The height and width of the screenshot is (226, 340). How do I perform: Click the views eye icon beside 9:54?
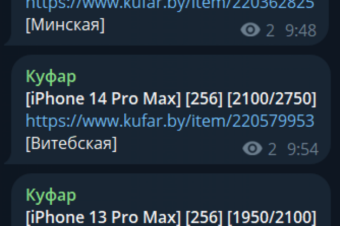pyautogui.click(x=252, y=148)
